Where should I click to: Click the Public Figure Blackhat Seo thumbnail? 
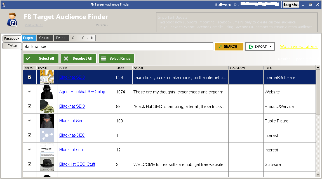coord(47,121)
